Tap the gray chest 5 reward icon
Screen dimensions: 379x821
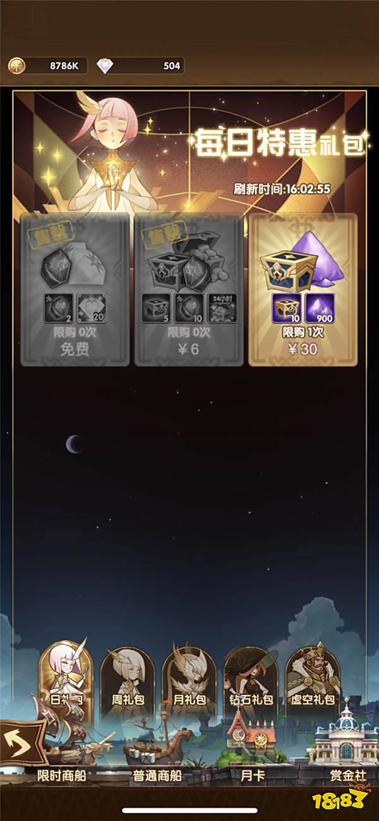pos(155,308)
